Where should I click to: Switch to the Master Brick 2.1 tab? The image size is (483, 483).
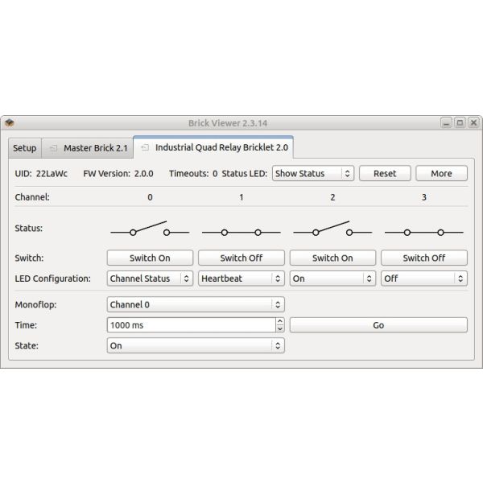[88, 148]
